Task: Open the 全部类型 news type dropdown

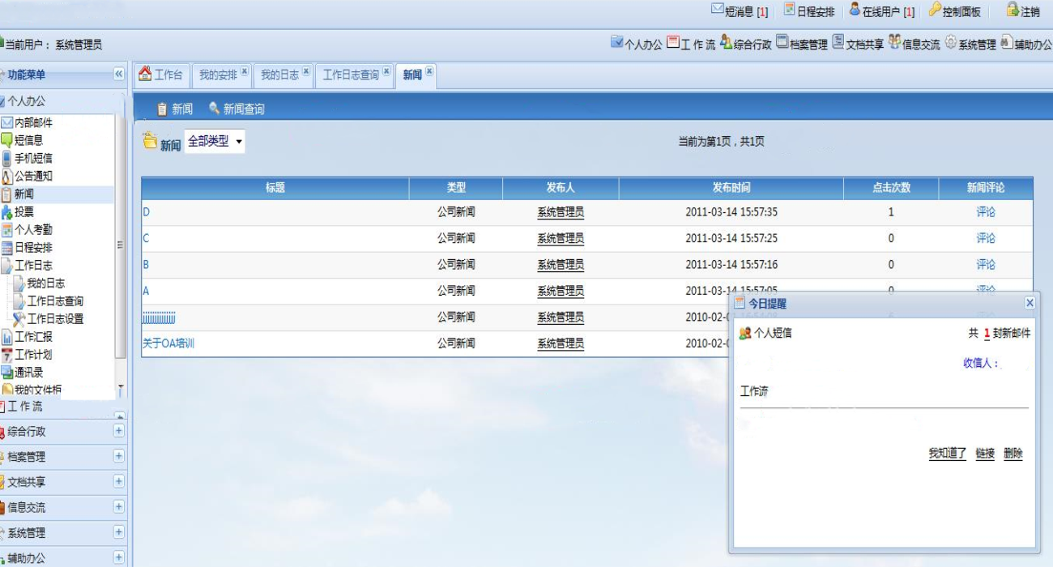Action: point(215,142)
